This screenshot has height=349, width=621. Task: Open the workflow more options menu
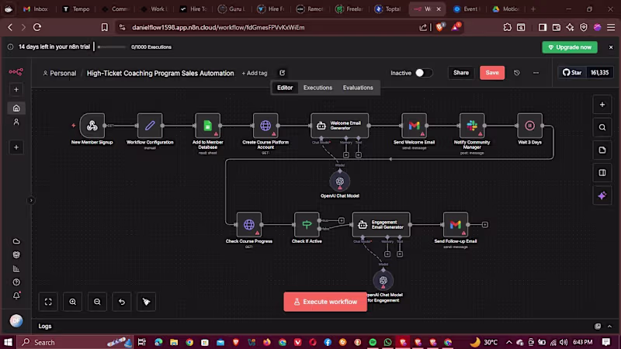coord(536,73)
